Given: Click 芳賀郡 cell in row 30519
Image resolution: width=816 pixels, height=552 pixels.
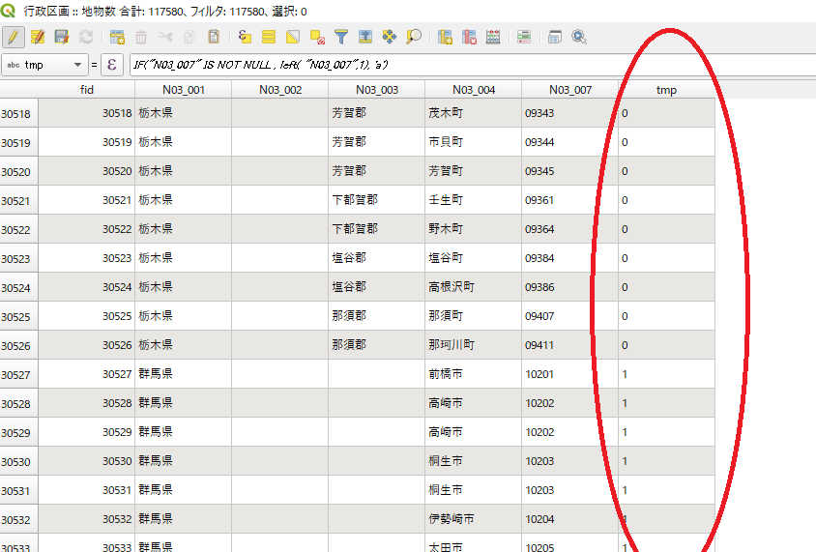Looking at the screenshot, I should 377,142.
